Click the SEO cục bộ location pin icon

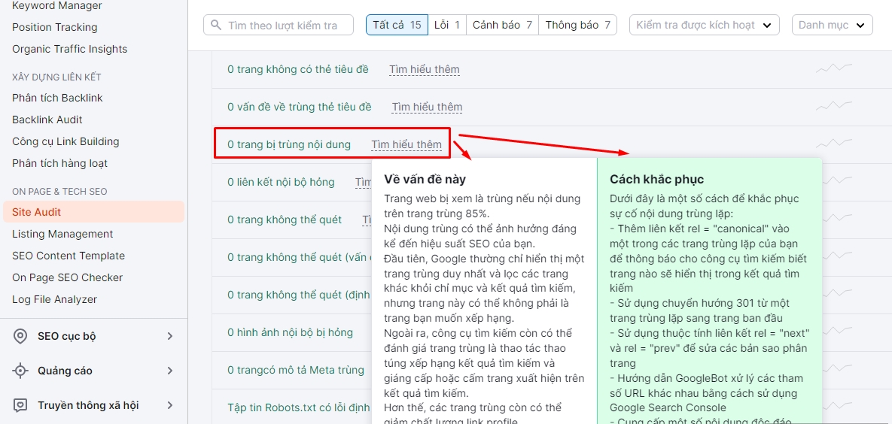point(20,336)
